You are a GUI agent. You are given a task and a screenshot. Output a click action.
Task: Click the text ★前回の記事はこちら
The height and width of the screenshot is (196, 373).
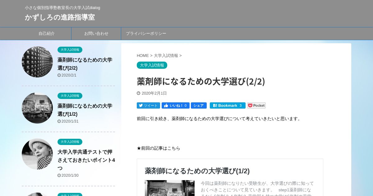click(x=159, y=148)
